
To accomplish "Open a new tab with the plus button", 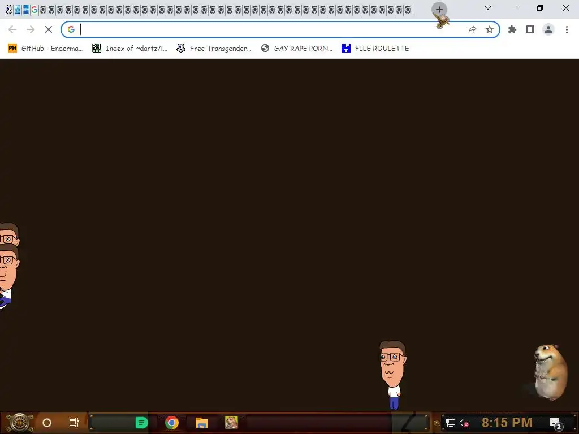I will (x=439, y=9).
